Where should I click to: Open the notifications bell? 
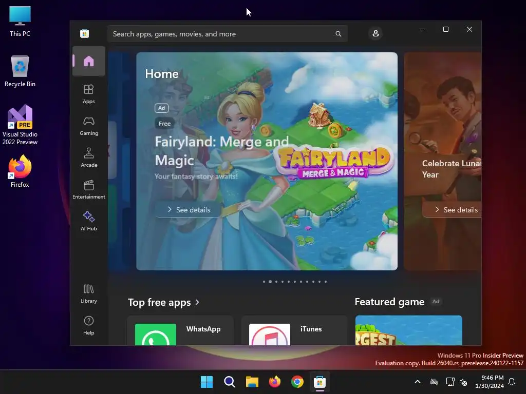pos(512,382)
